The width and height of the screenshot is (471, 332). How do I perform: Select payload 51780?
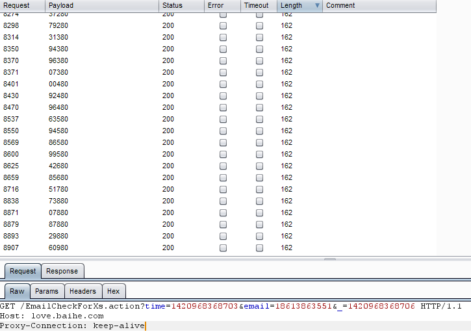[58, 190]
